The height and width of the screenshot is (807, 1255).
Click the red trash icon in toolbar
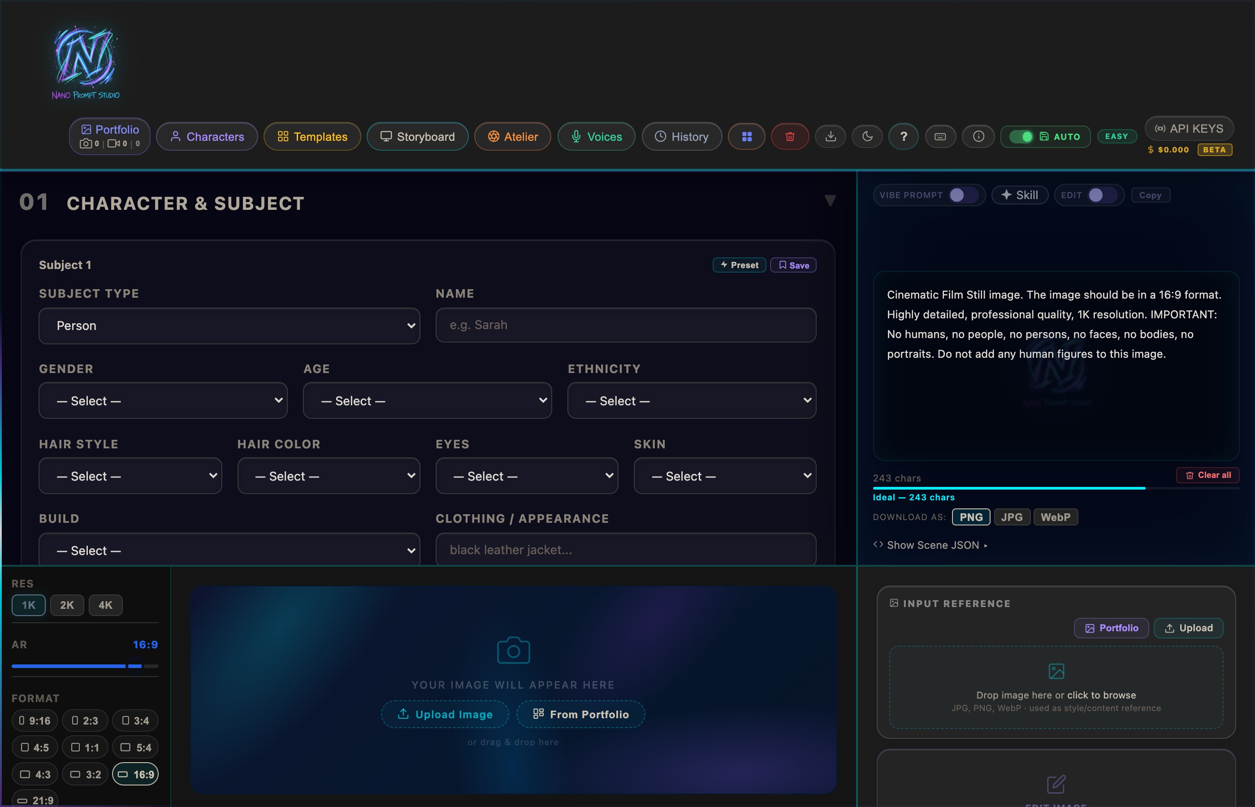789,136
